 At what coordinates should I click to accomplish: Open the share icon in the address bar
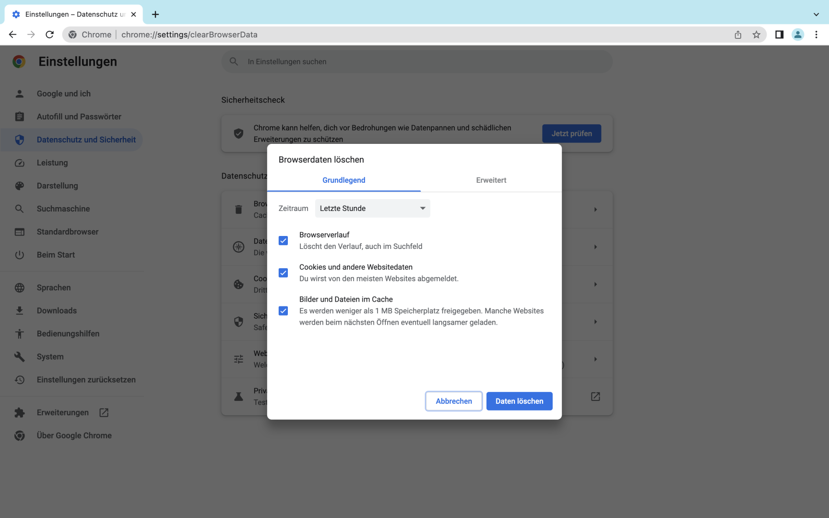[738, 35]
